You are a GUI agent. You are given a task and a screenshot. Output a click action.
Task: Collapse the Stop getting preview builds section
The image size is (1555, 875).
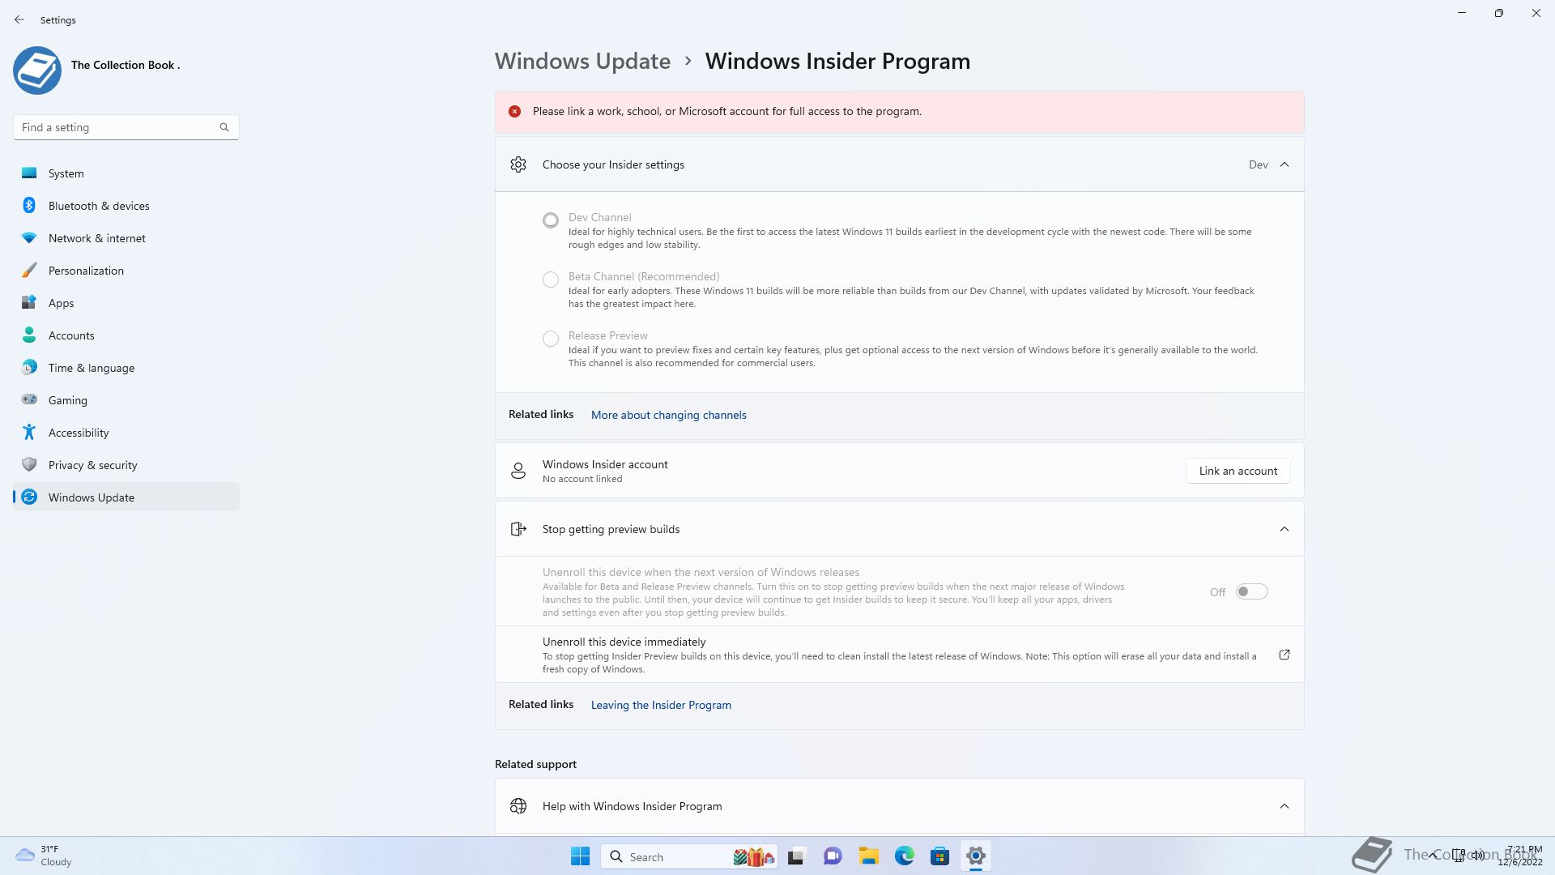(1284, 529)
